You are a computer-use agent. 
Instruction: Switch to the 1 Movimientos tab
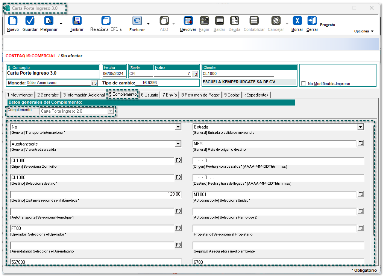pyautogui.click(x=20, y=95)
